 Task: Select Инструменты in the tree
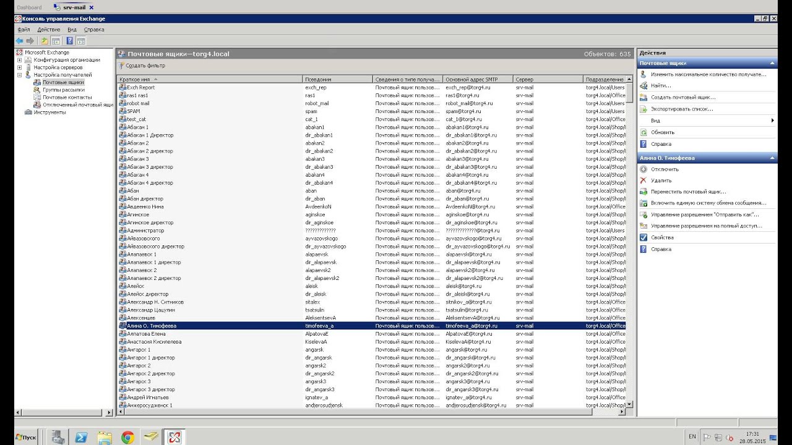[x=49, y=112]
